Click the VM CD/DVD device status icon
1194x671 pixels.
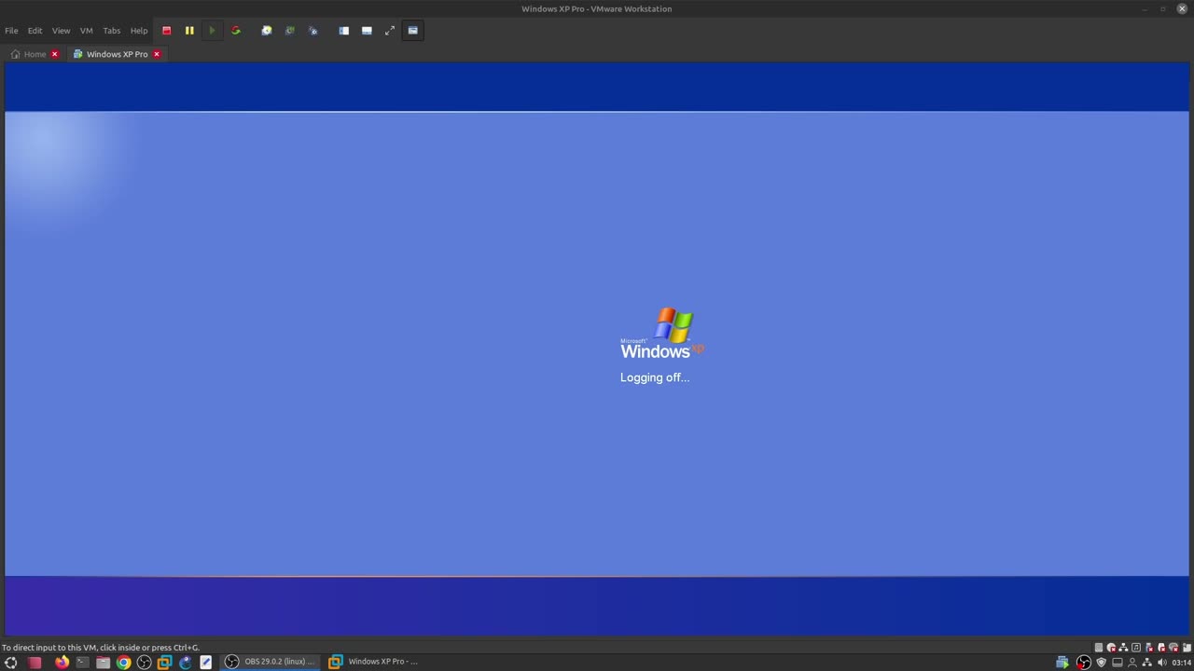[1111, 648]
